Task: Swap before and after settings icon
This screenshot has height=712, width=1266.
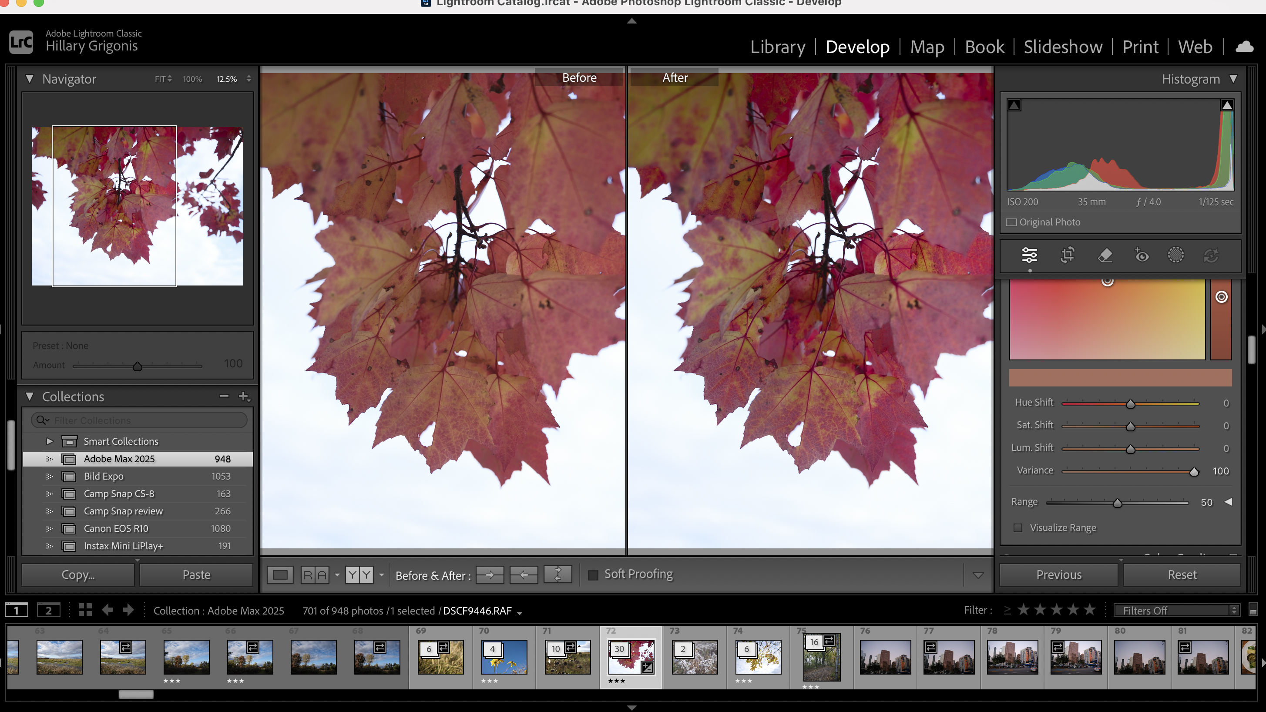Action: click(x=558, y=574)
